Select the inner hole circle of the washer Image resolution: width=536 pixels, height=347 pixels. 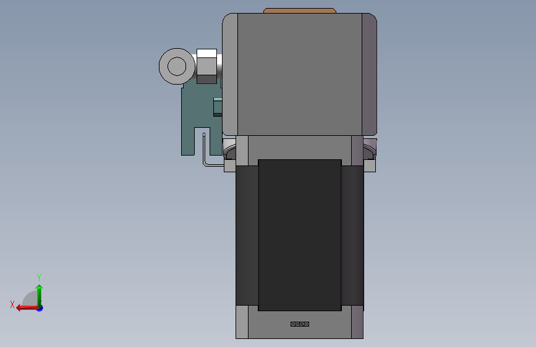click(177, 66)
